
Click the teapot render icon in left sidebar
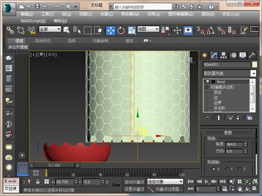9,58
